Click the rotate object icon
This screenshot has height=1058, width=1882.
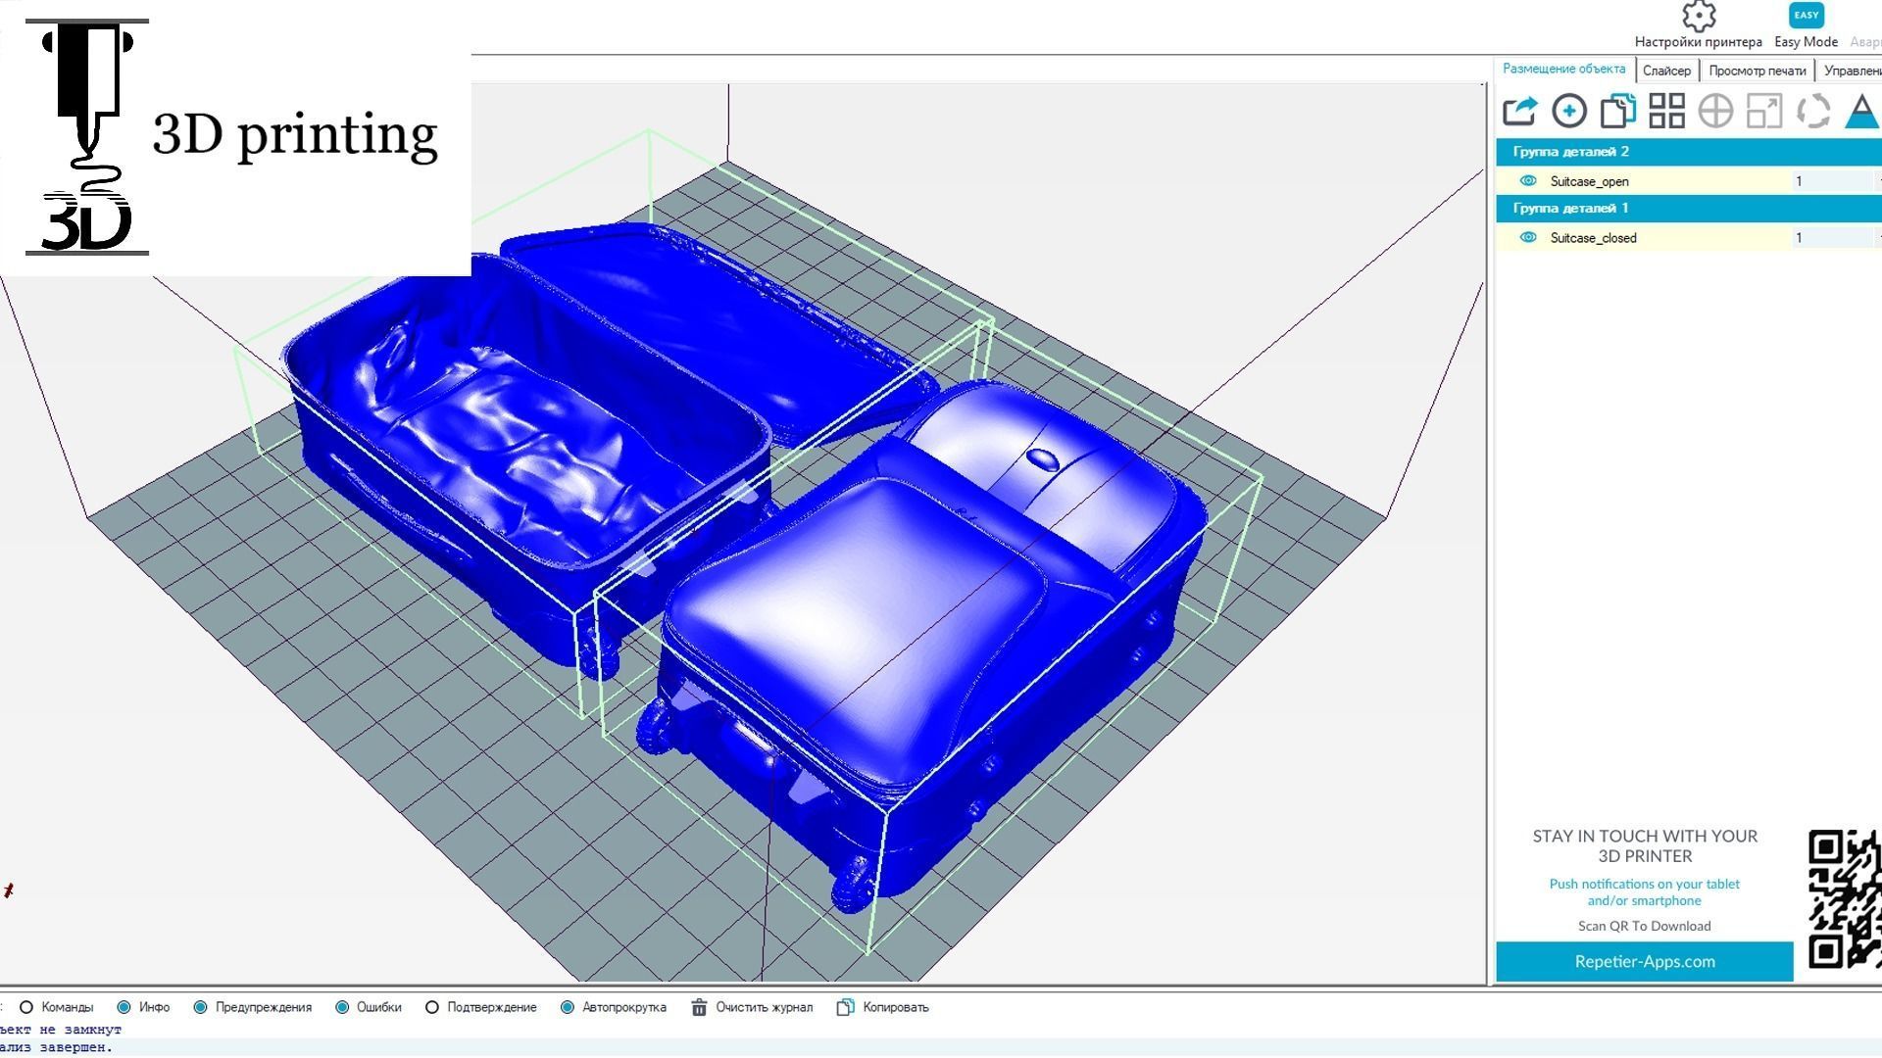(1813, 111)
